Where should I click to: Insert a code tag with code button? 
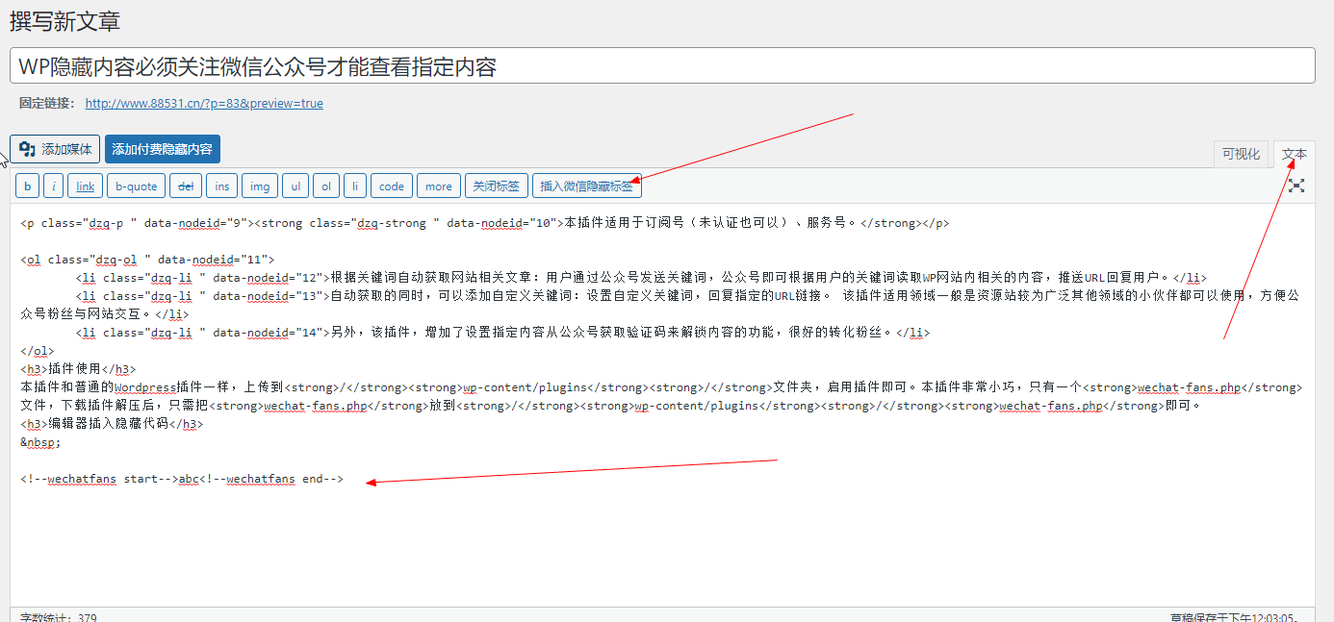pos(392,186)
